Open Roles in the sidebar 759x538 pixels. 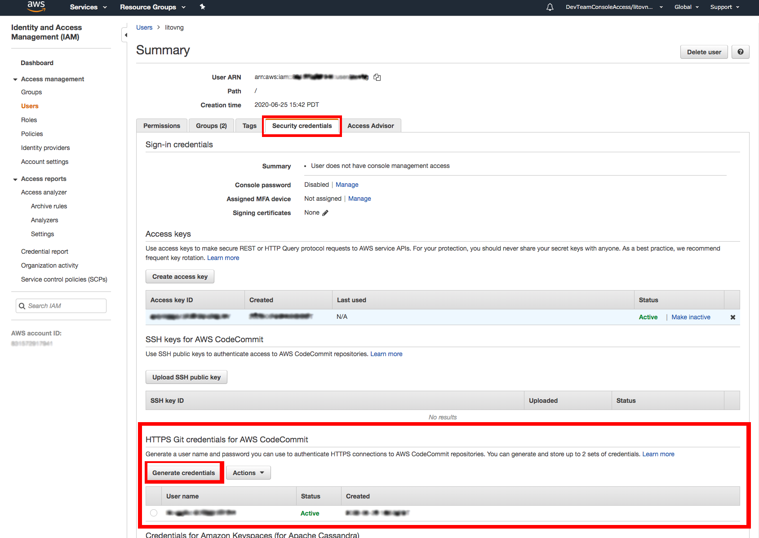(x=29, y=120)
